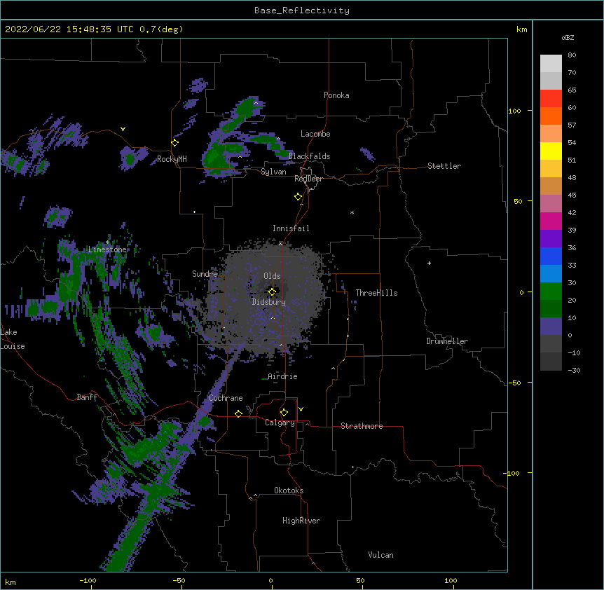This screenshot has height=590, width=604.
Task: Click the Ponoka city label
Action: pyautogui.click(x=336, y=95)
